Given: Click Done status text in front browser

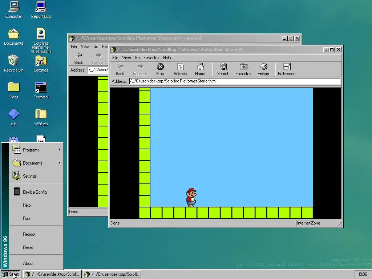Looking at the screenshot, I should 115,223.
